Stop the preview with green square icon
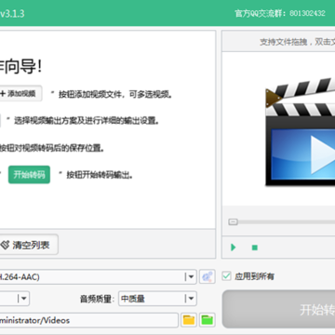Viewport: 335px width, 335px height. pos(255,248)
